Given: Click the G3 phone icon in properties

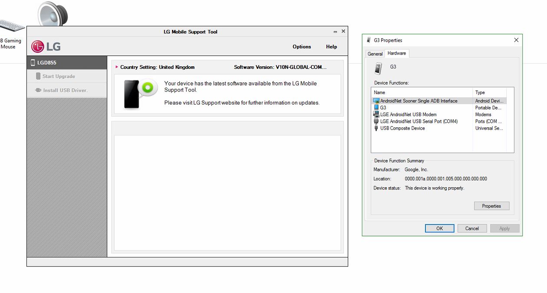Looking at the screenshot, I should (378, 68).
